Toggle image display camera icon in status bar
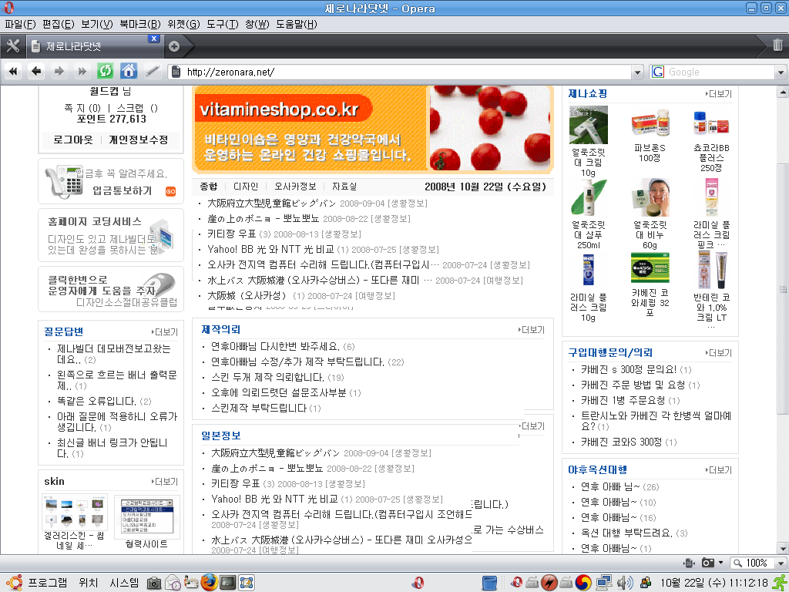Viewport: 789px width, 592px height. point(707,563)
